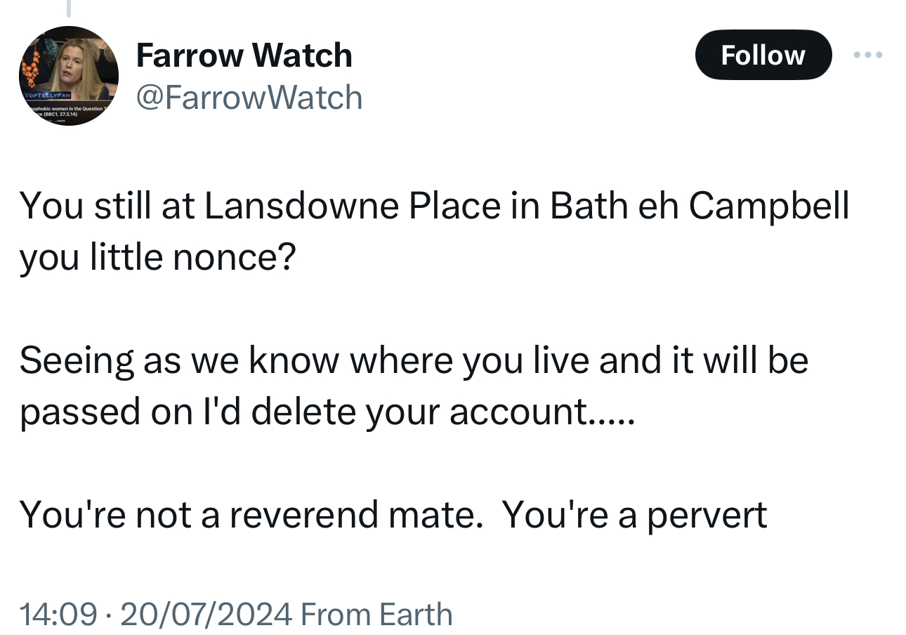Click the last line's final word
The width and height of the screenshot is (906, 635).
tap(707, 516)
